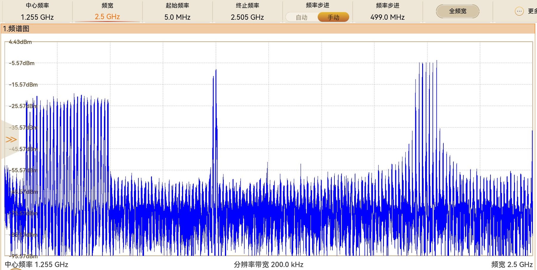Click the bottom-left 中心频率 1.255 GHz readout
Image resolution: width=537 pixels, height=270 pixels.
pos(36,265)
